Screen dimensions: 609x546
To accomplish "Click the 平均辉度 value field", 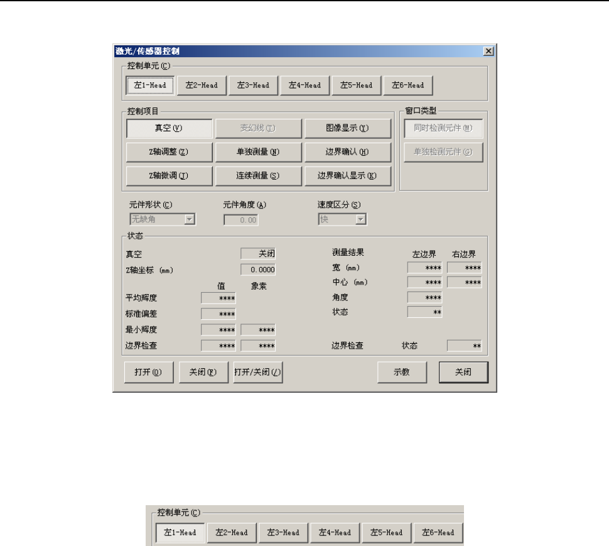I will pos(218,298).
